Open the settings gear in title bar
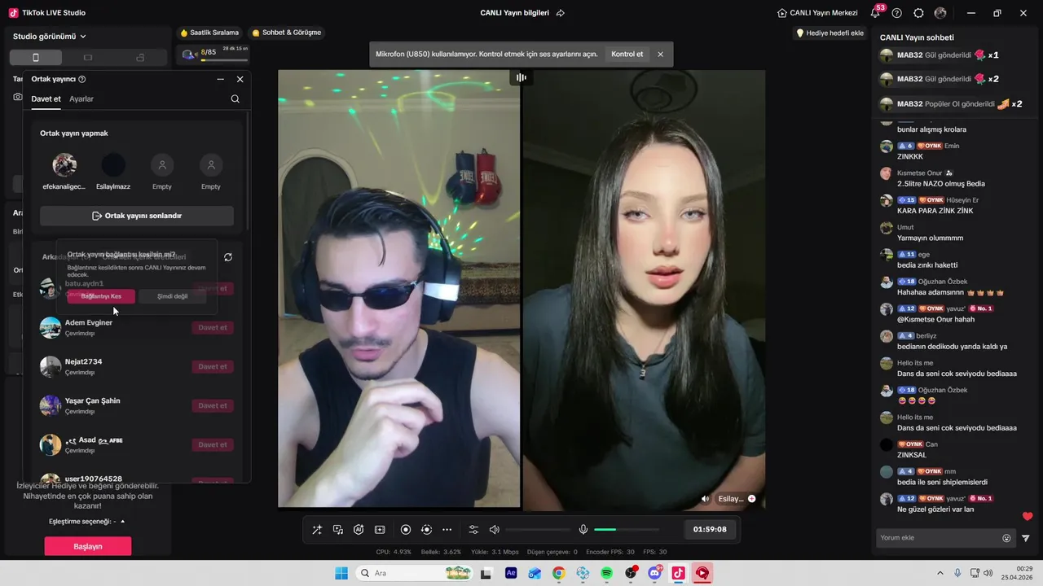This screenshot has width=1043, height=586. pyautogui.click(x=919, y=13)
